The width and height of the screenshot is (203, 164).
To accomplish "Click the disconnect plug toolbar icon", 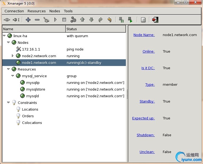I will pos(16,20).
